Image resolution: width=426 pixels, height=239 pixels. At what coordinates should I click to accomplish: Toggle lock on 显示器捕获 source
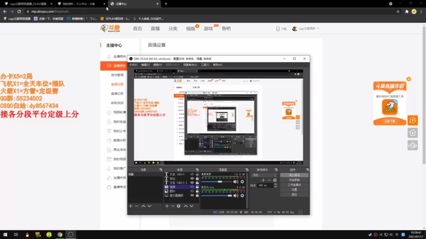click(197, 195)
